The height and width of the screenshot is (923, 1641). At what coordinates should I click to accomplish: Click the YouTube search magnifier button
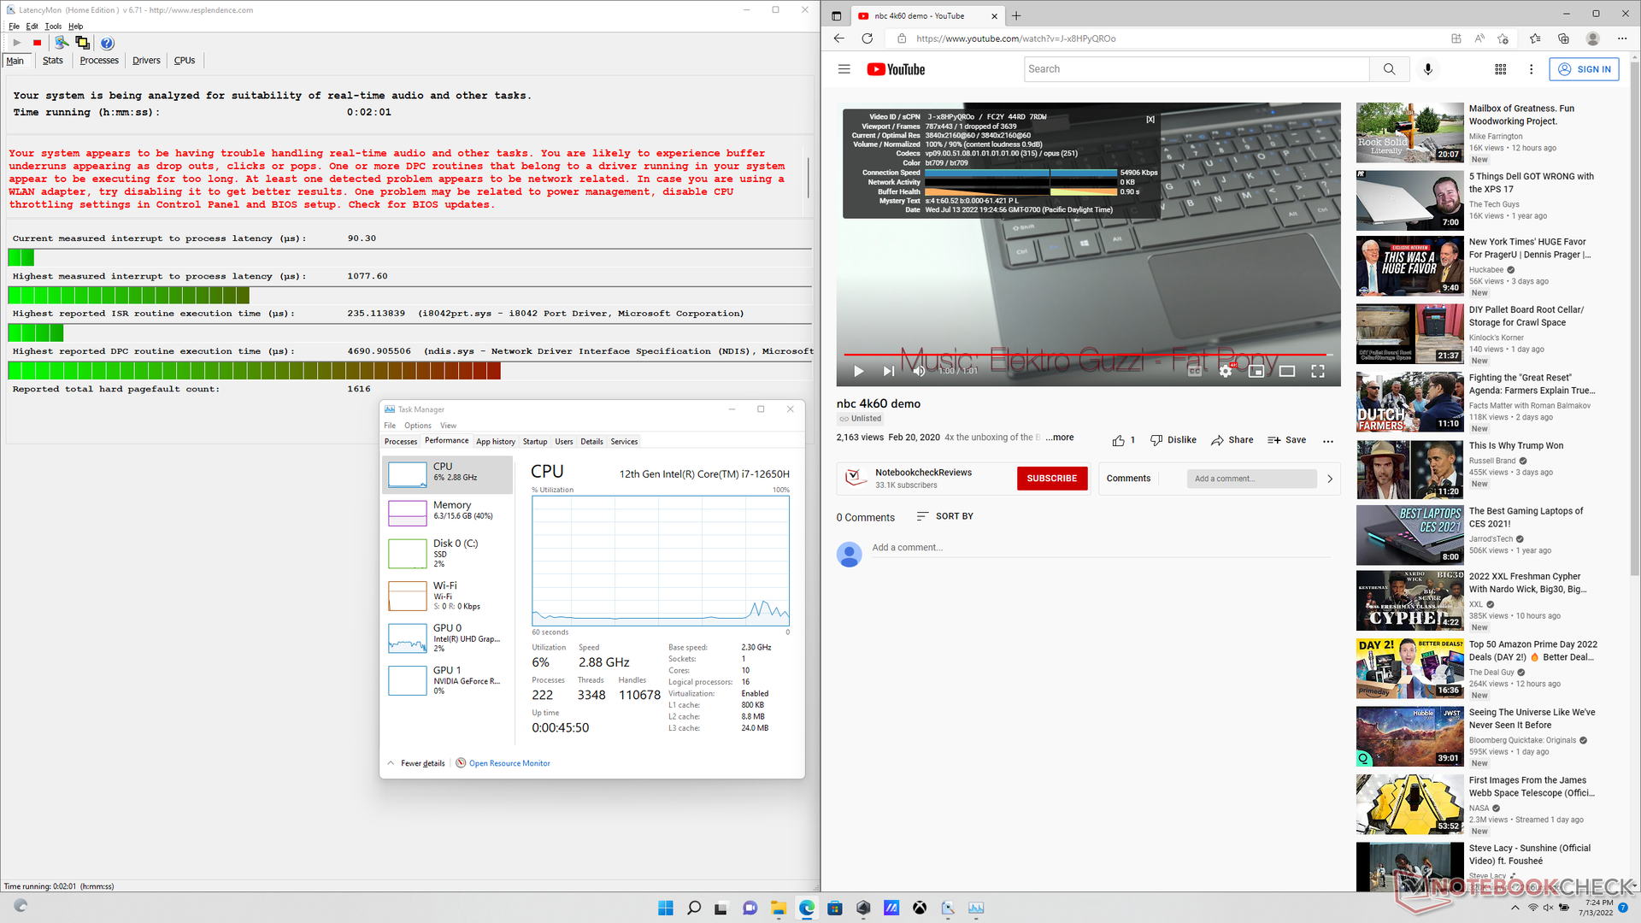point(1389,69)
